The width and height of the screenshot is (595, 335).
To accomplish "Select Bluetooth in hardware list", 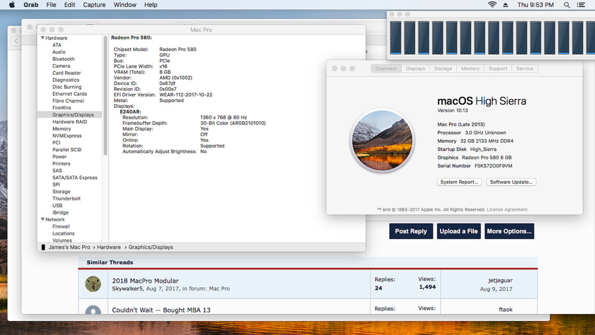I will click(x=63, y=59).
